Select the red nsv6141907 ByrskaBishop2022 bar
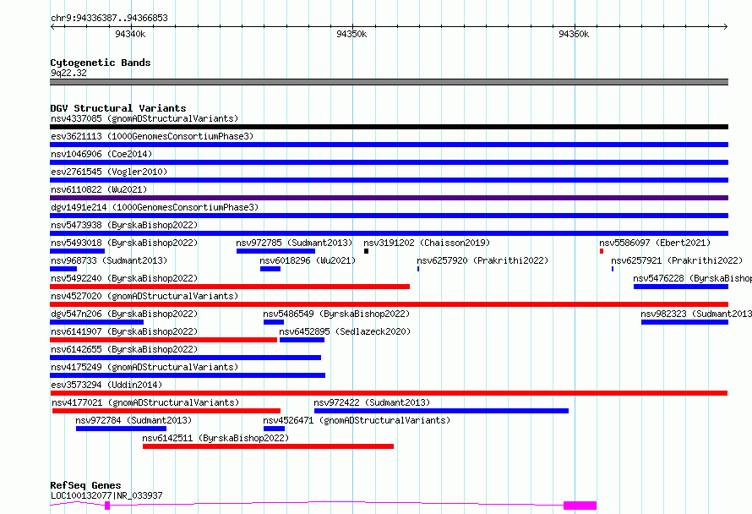The height and width of the screenshot is (514, 752). point(164,340)
